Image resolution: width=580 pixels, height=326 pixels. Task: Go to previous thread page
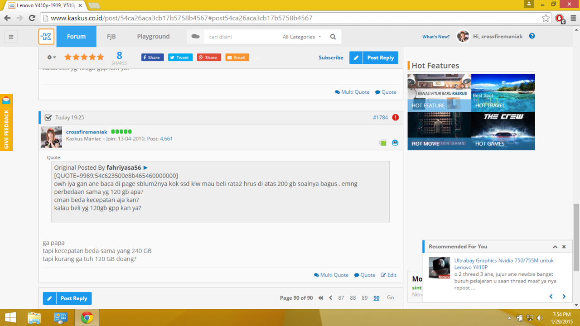tap(331, 298)
